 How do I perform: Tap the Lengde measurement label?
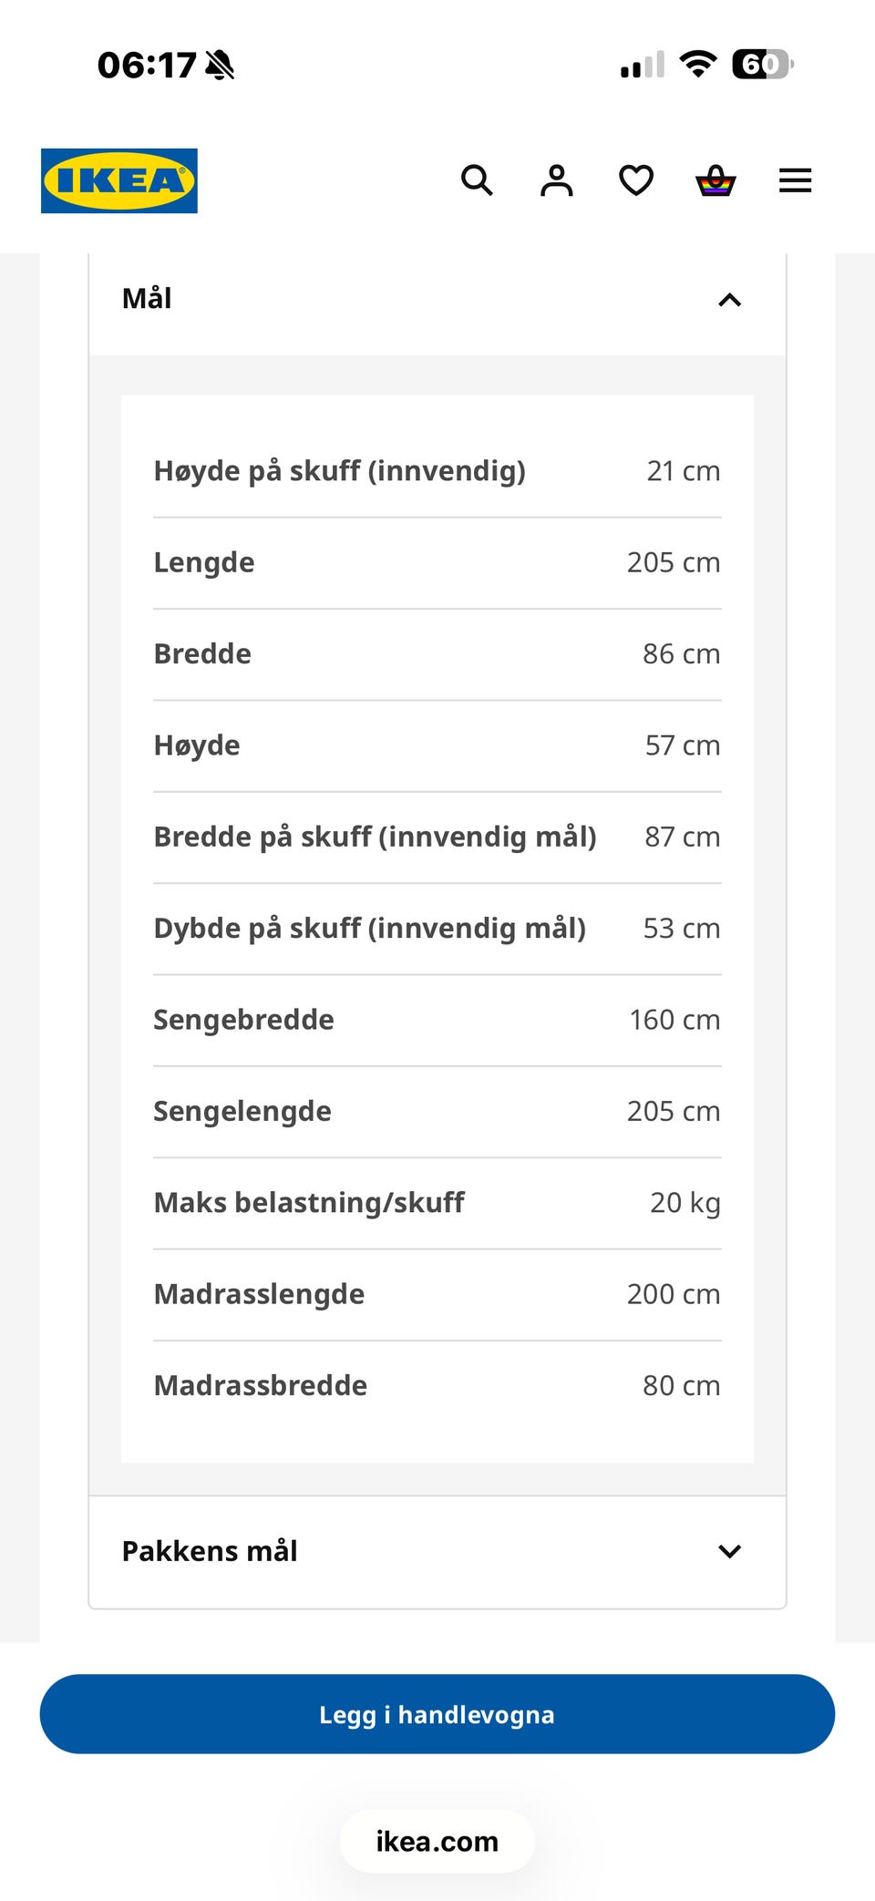click(x=204, y=562)
